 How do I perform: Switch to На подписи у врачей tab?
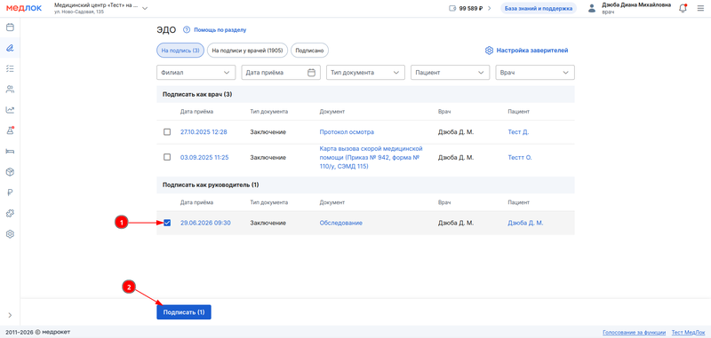(248, 51)
